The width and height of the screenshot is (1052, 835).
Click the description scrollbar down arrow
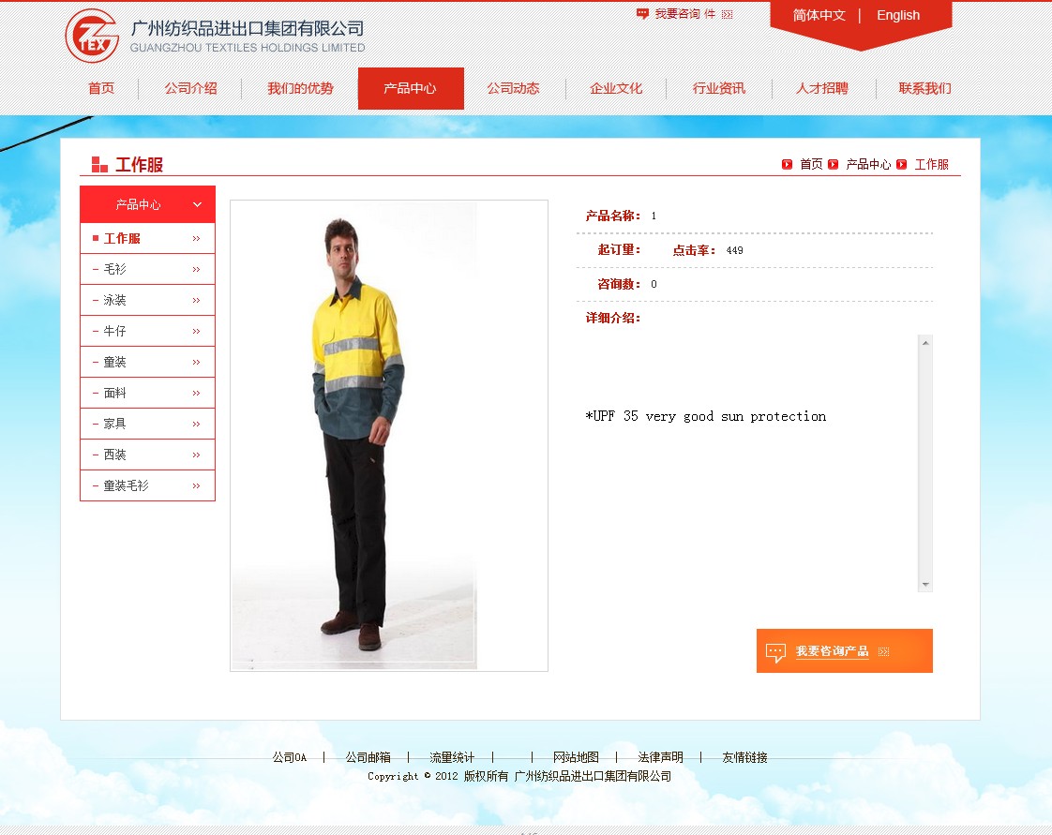[925, 584]
